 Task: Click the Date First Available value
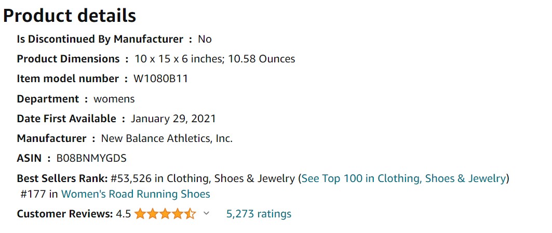tap(173, 119)
